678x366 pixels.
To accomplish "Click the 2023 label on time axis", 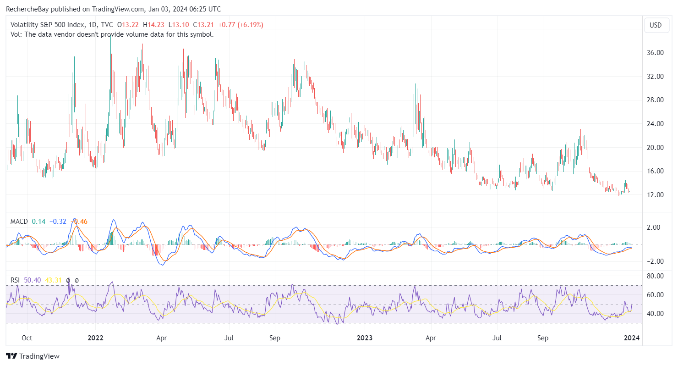I will tap(364, 338).
